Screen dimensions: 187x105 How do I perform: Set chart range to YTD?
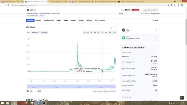click(102, 32)
